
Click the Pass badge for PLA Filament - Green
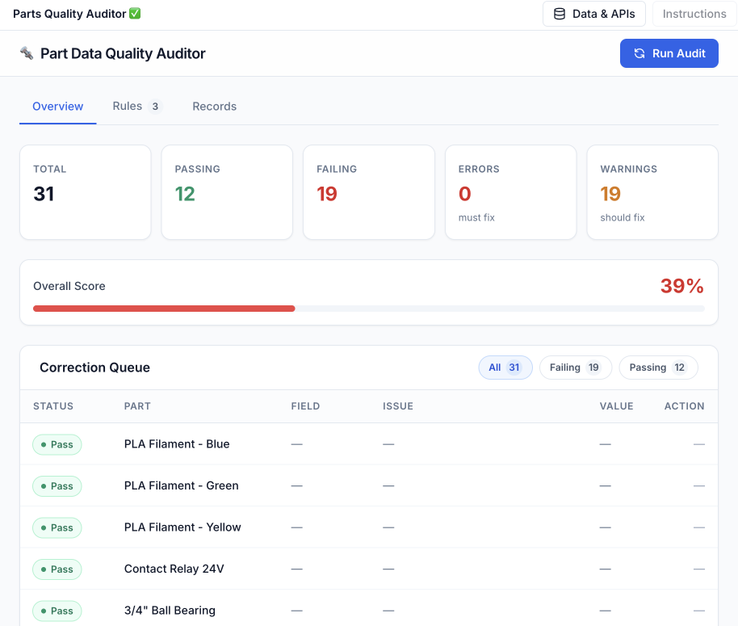coord(57,486)
